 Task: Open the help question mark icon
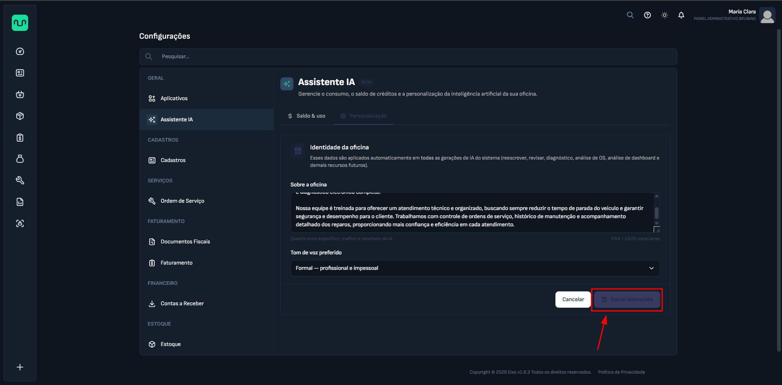pos(648,15)
